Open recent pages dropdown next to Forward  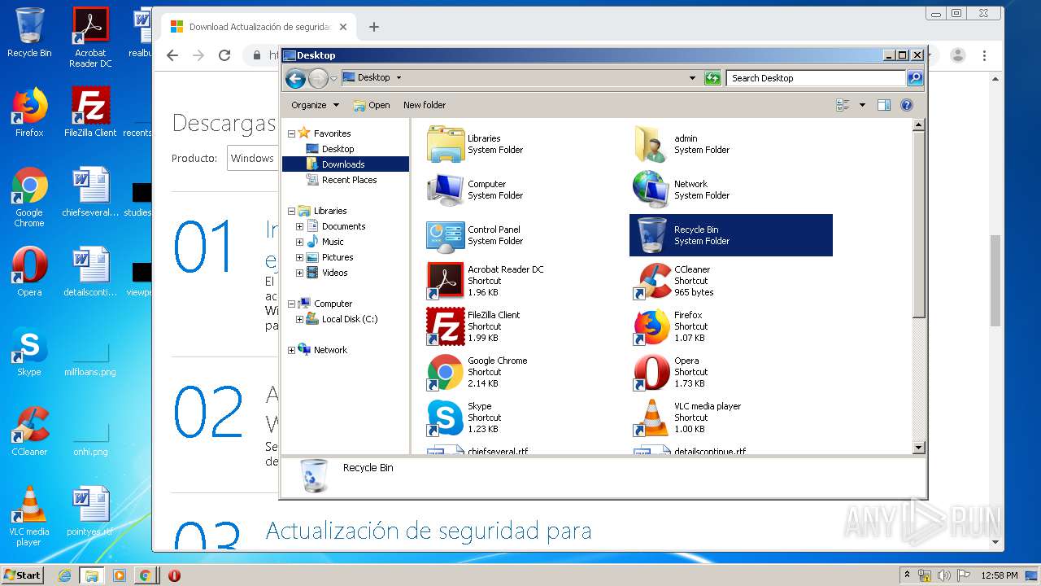(333, 79)
